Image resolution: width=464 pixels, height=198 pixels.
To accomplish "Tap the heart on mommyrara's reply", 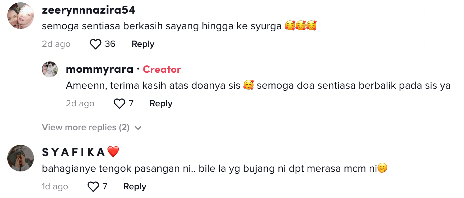I will point(119,104).
